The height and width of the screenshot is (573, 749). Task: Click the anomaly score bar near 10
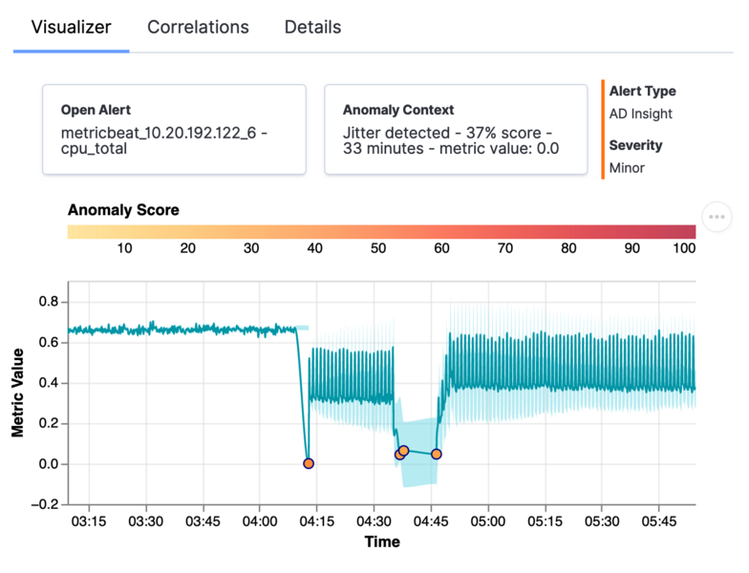[124, 231]
